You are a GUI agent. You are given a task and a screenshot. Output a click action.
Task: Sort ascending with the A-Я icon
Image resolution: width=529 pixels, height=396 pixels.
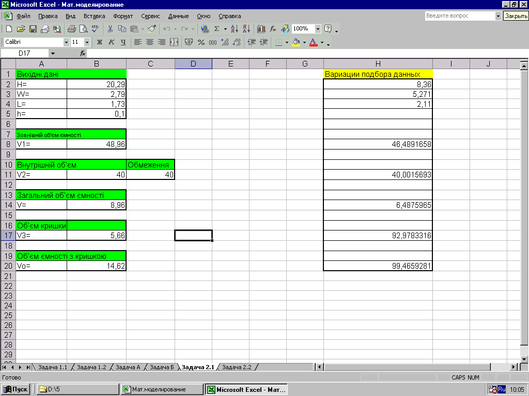235,29
